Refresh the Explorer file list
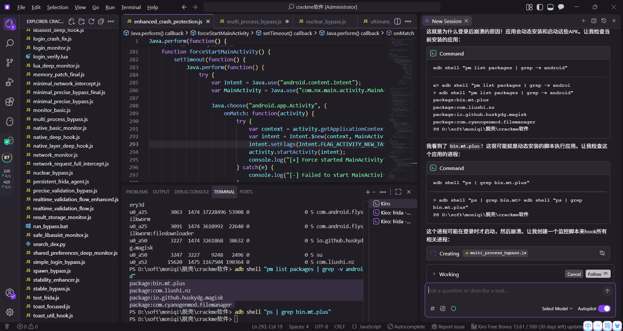Screen dimensions: 623x331 tap(91, 21)
